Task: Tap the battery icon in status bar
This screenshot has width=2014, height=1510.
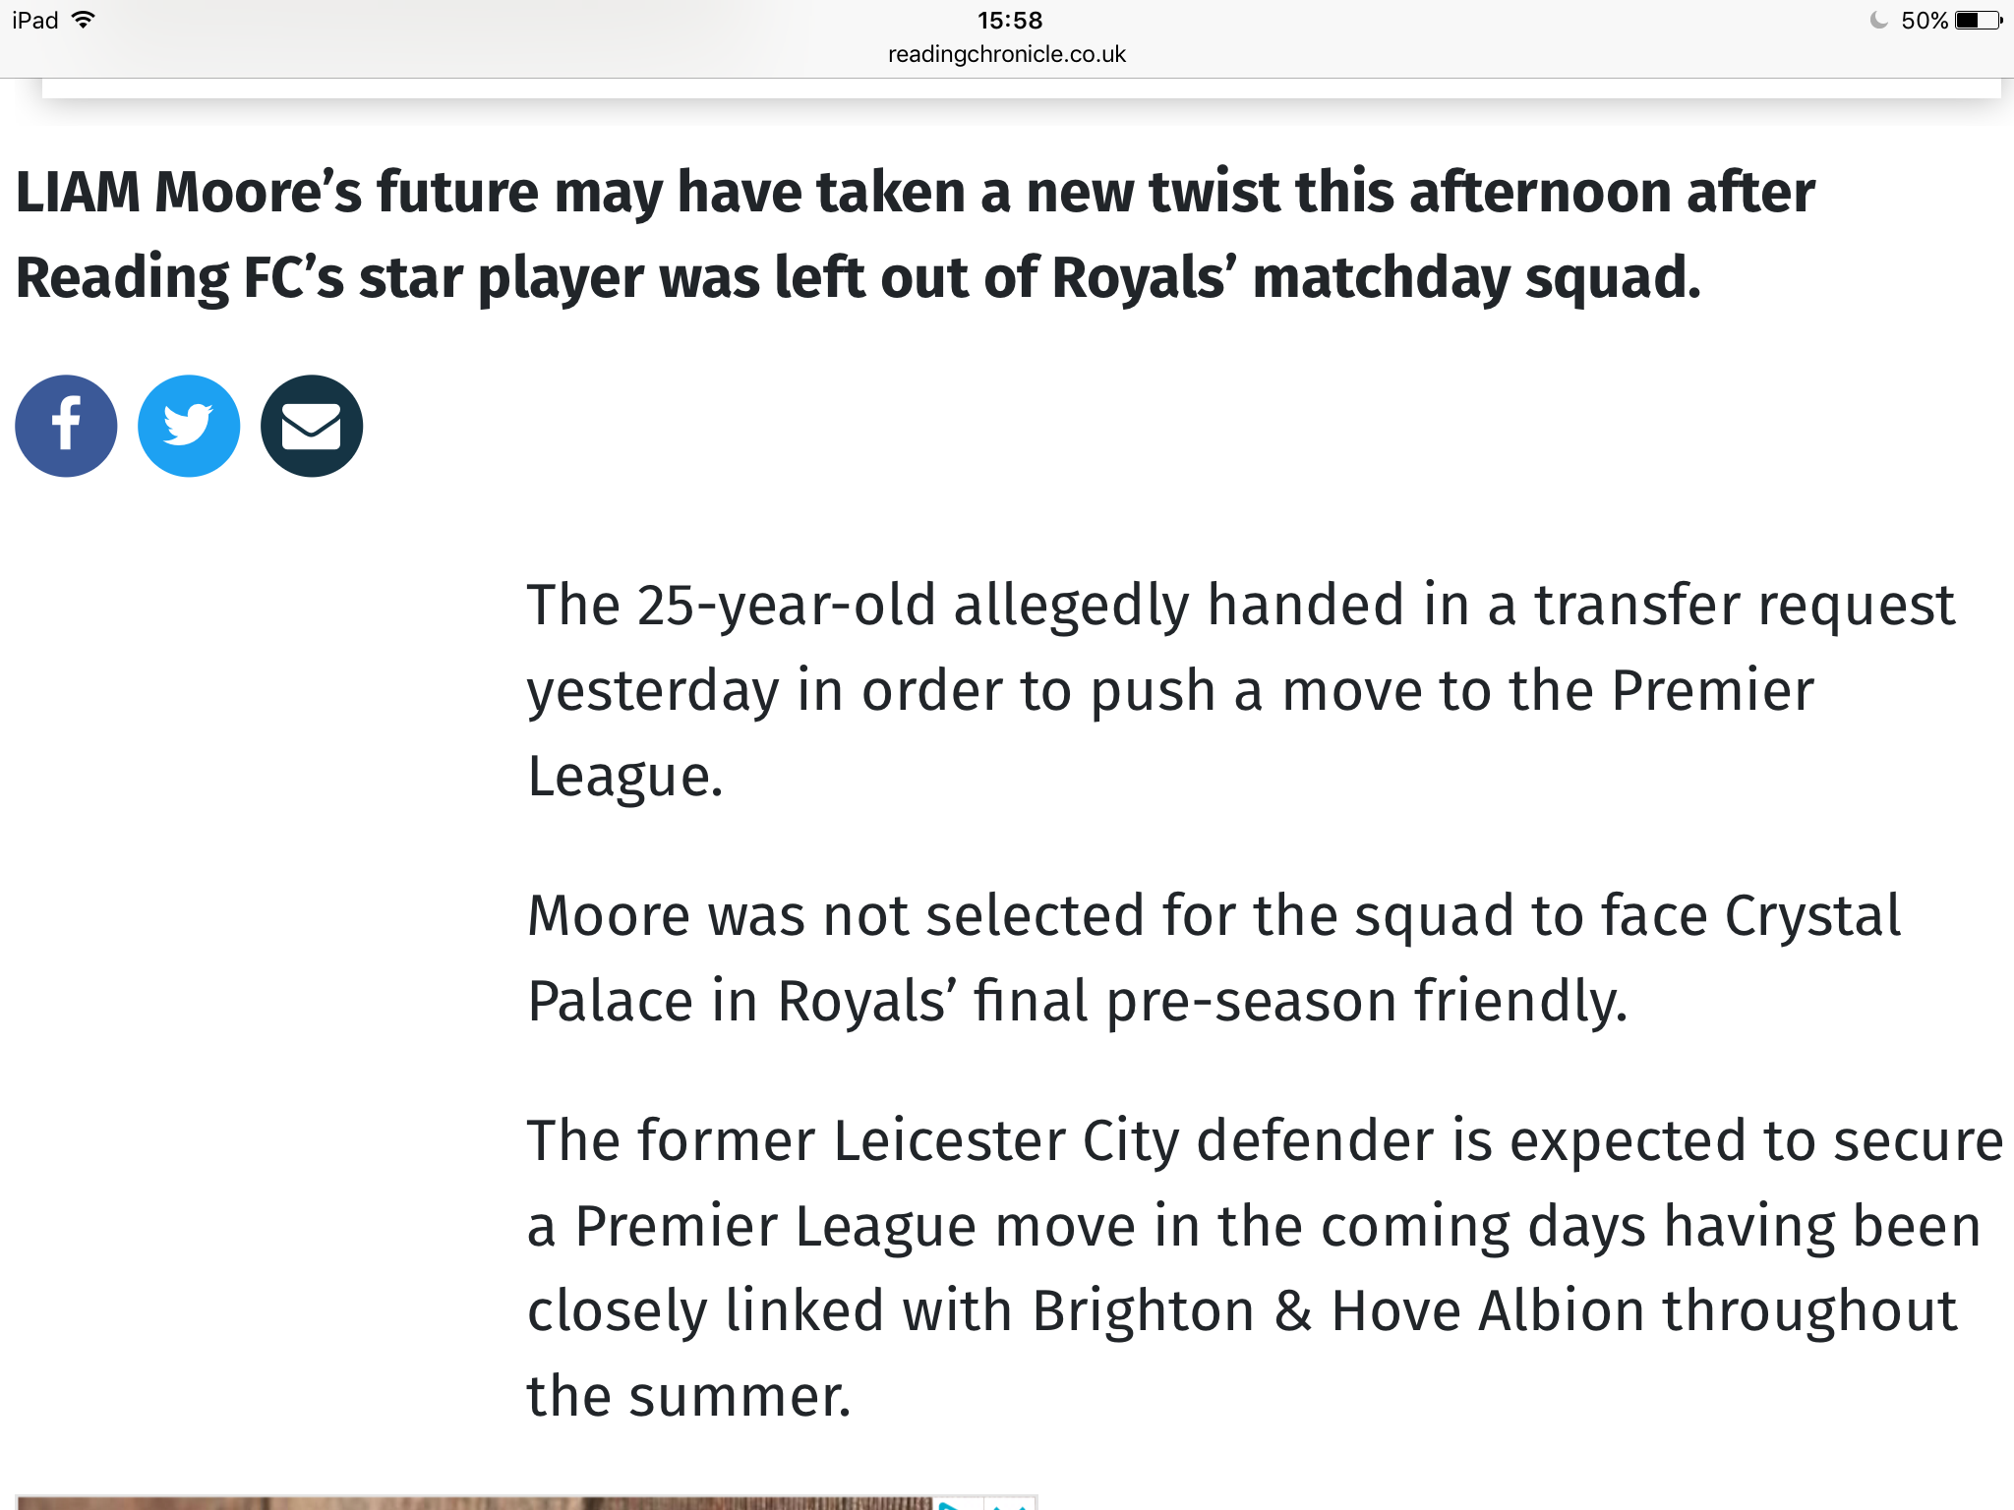Action: pyautogui.click(x=1979, y=20)
